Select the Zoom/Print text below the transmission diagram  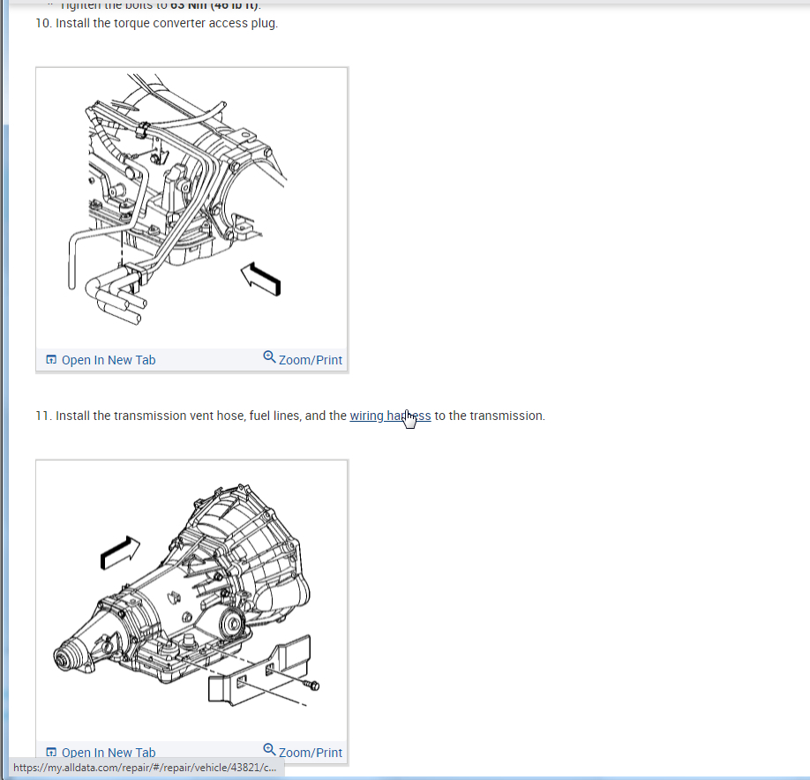pos(311,753)
